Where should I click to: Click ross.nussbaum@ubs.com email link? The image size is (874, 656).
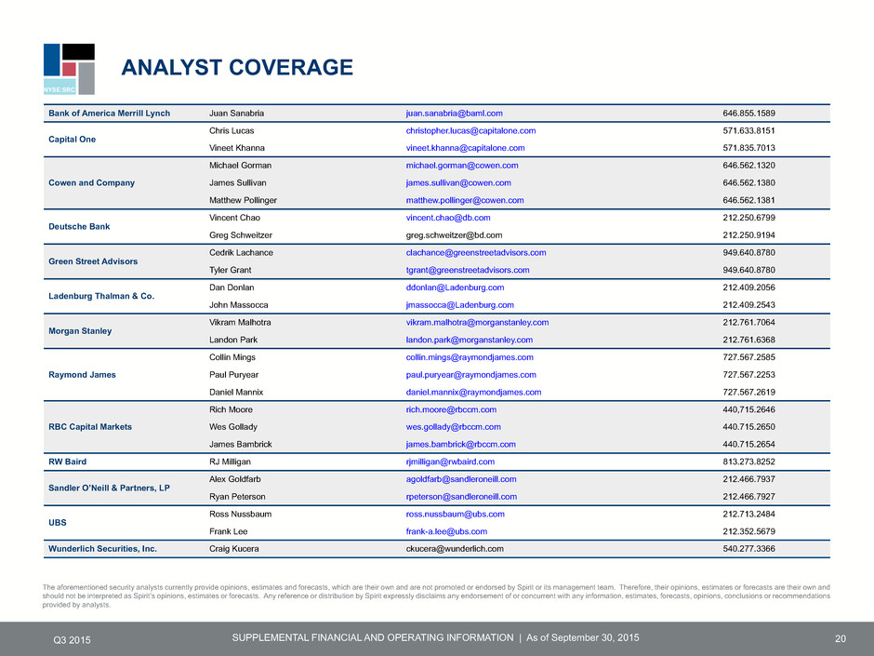point(456,514)
